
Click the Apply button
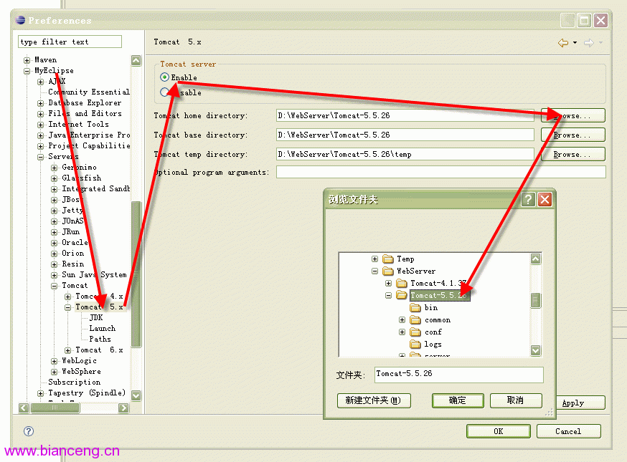click(x=580, y=403)
